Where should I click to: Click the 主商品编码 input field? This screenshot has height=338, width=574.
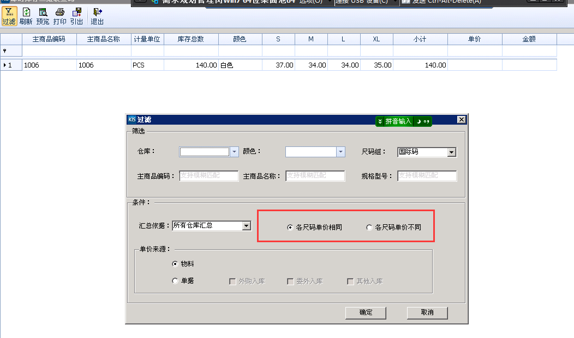pos(209,176)
